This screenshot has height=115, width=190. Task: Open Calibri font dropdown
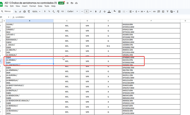click(x=72, y=11)
